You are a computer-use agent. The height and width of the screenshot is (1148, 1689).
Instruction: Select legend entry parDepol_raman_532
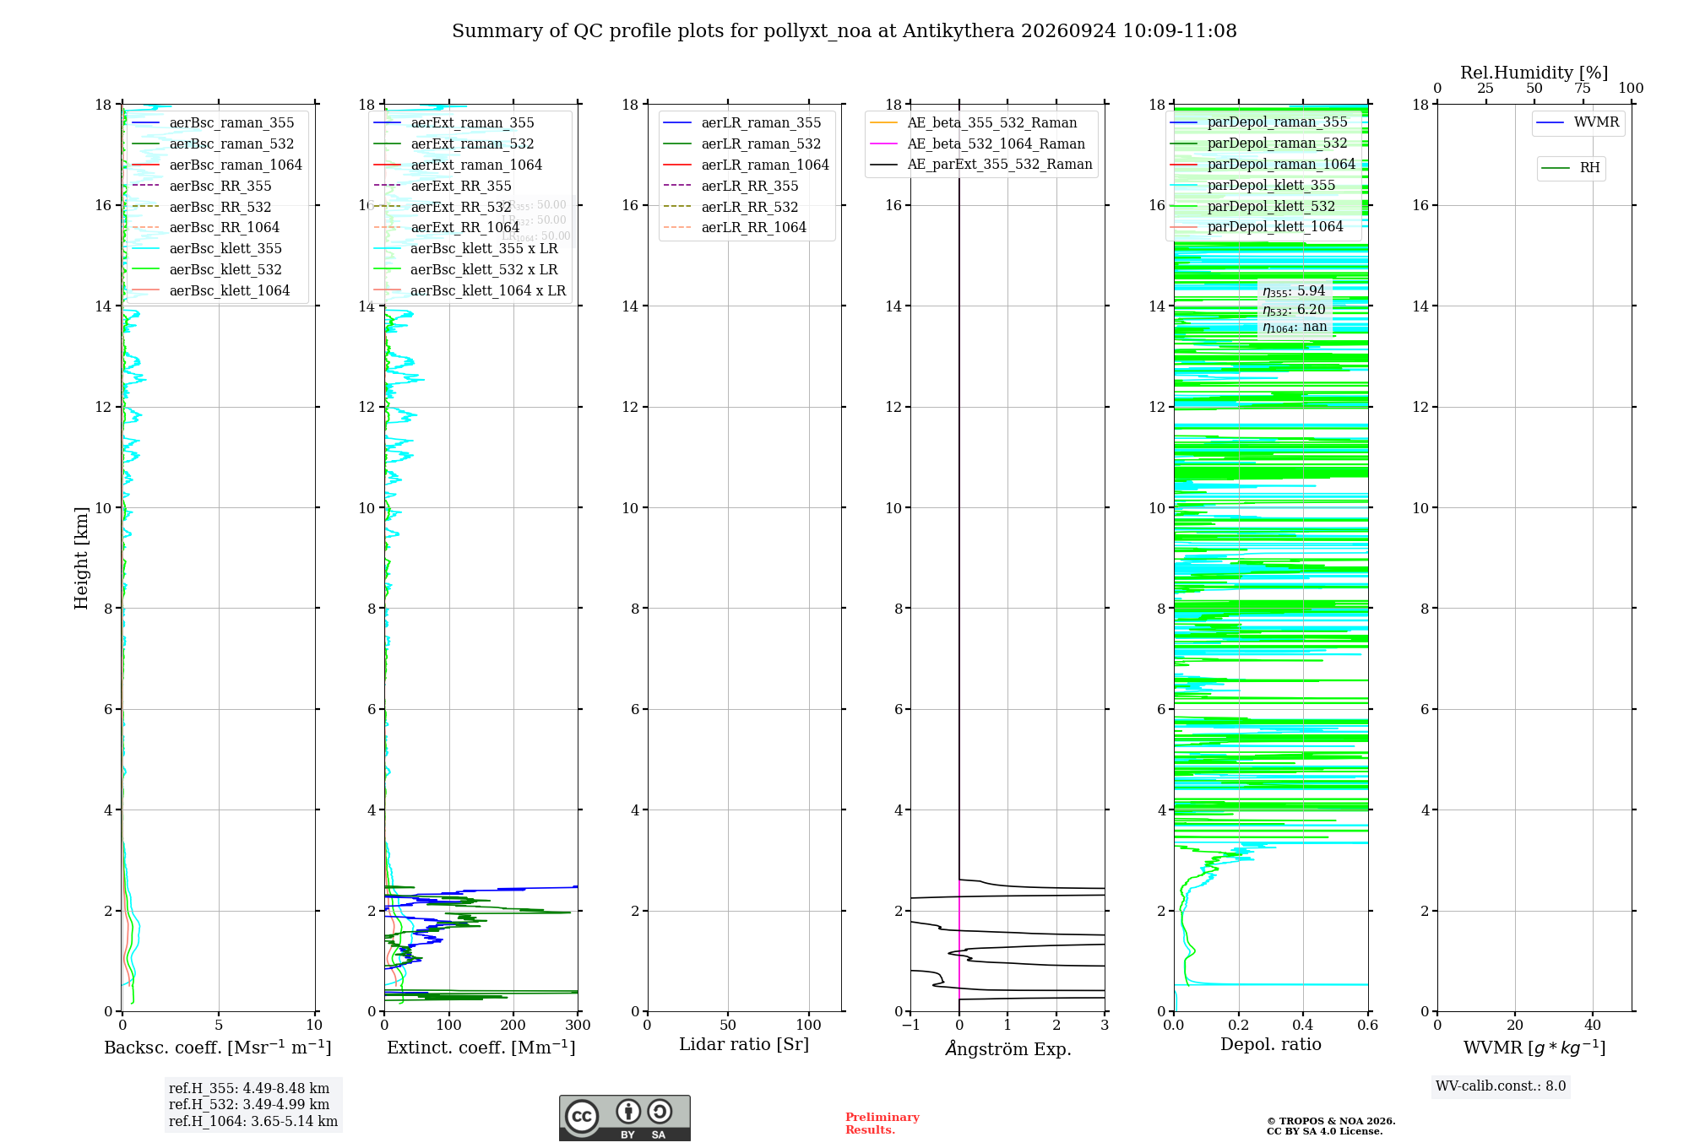pos(1259,143)
